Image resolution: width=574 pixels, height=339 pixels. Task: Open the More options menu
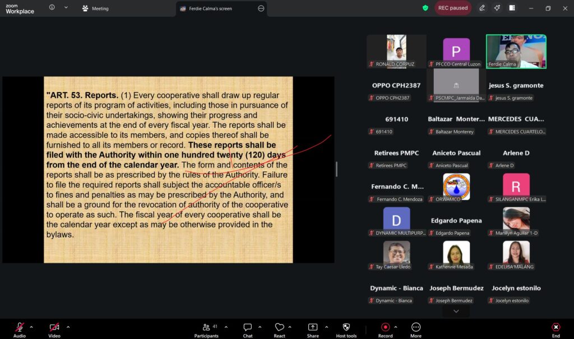415,328
